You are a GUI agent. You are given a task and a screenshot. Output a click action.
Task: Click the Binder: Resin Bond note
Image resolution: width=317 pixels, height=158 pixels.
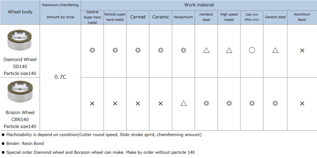point(25,143)
